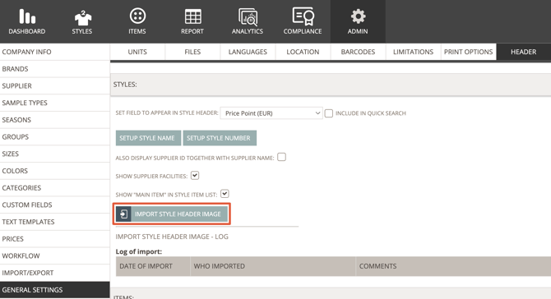Open Groups in the sidebar

(x=55, y=137)
